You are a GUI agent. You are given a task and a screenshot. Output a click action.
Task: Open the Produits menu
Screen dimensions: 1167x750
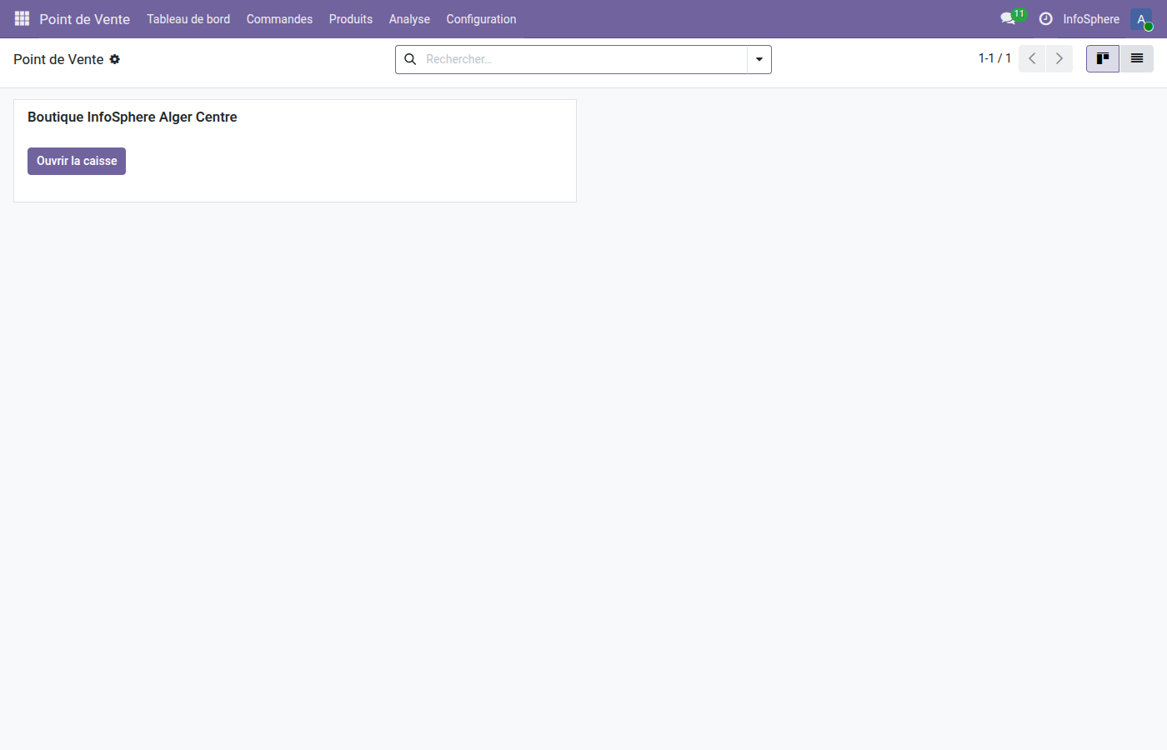(x=350, y=18)
